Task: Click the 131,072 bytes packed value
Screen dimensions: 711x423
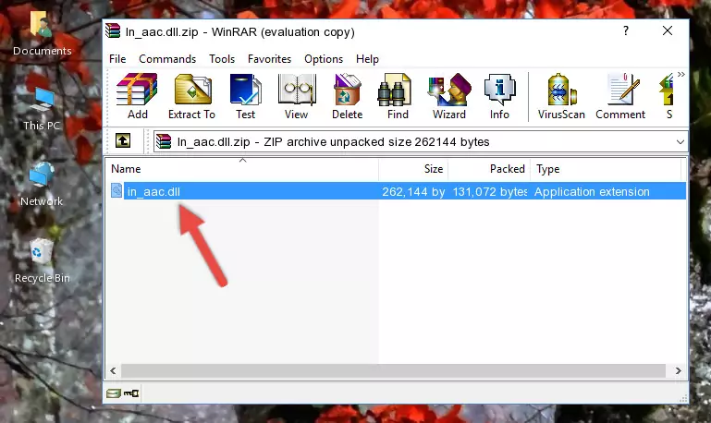Action: [490, 191]
